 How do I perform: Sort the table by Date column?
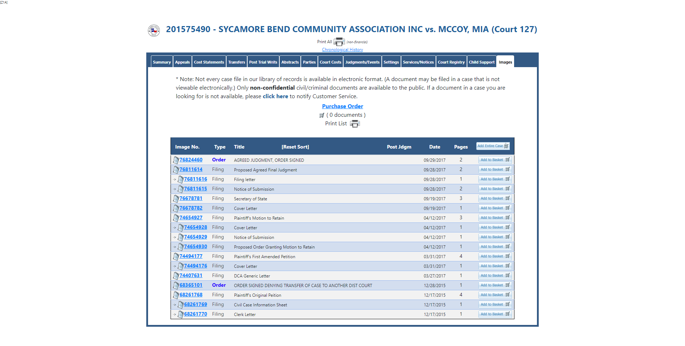click(x=435, y=147)
